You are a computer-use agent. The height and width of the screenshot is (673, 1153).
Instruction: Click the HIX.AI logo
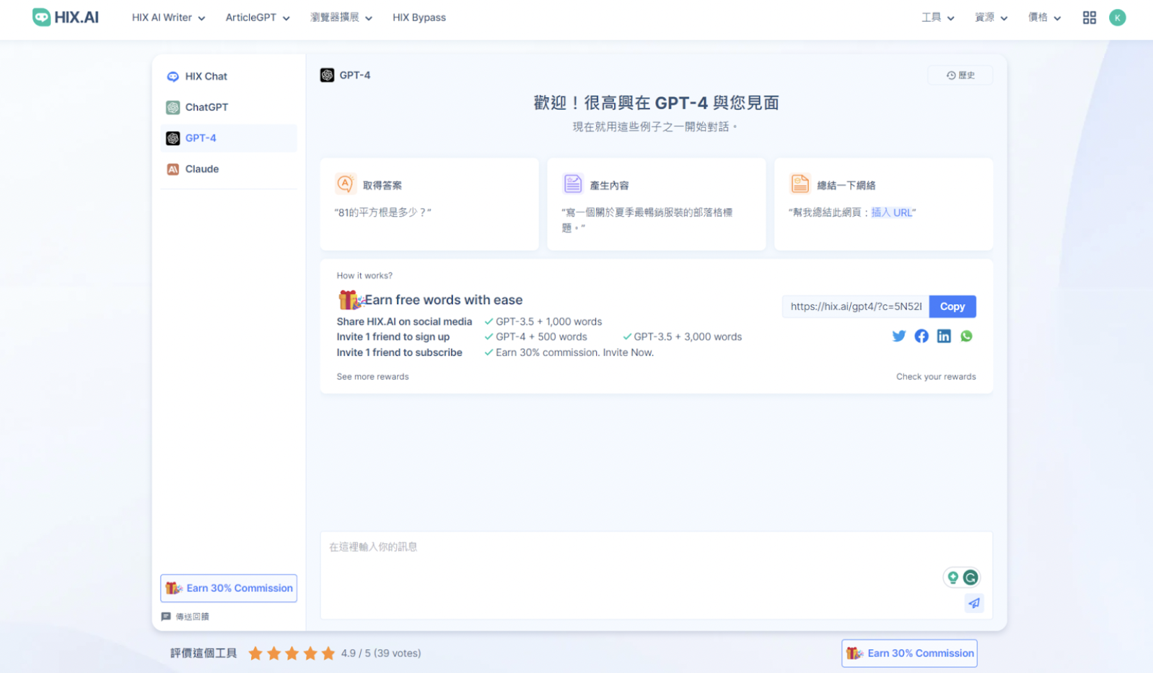coord(66,17)
